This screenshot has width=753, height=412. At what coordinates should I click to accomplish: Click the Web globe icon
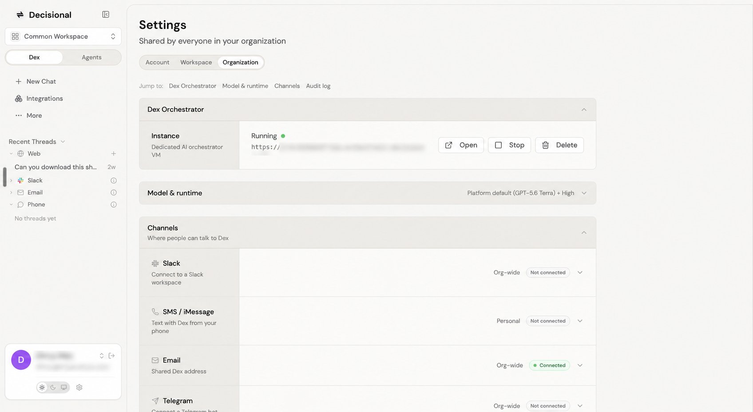(20, 154)
